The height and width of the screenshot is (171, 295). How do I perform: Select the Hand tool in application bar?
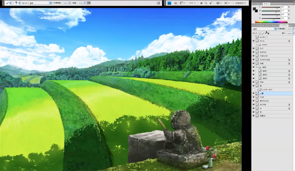(201, 3)
